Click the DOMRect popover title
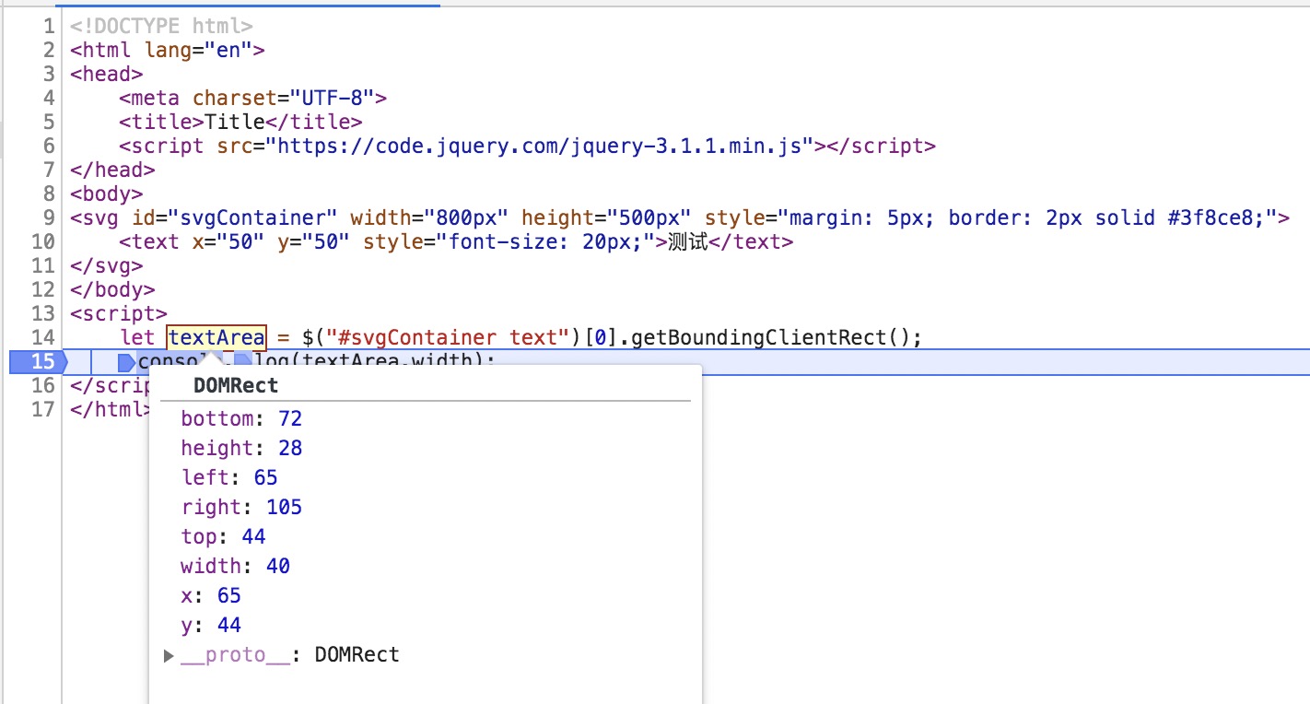 tap(236, 385)
